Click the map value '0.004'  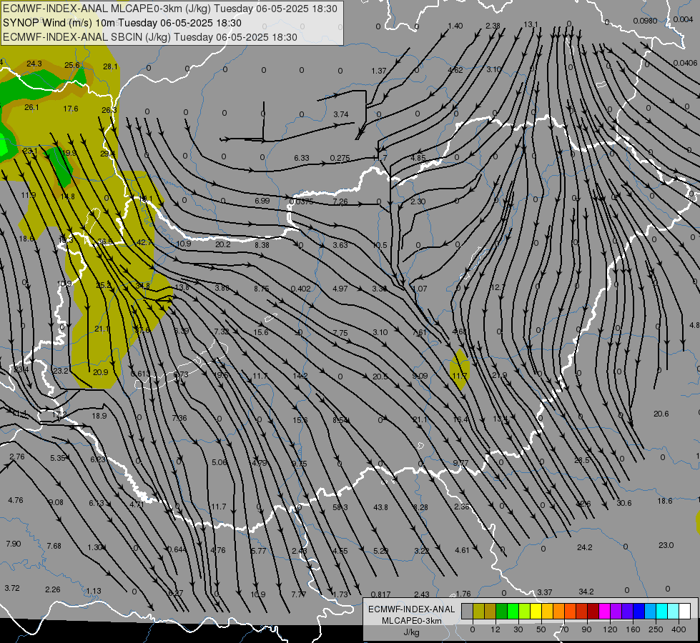pos(684,19)
